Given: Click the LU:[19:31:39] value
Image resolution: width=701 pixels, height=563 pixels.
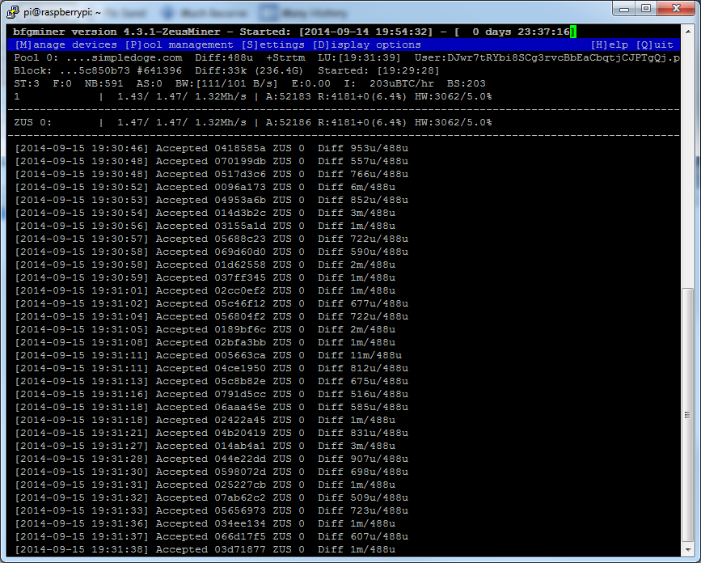Looking at the screenshot, I should (359, 57).
